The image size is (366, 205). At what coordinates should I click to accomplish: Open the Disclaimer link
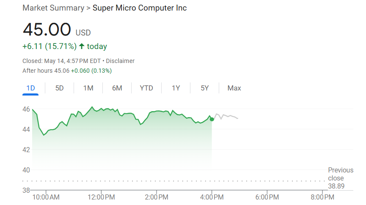click(120, 61)
